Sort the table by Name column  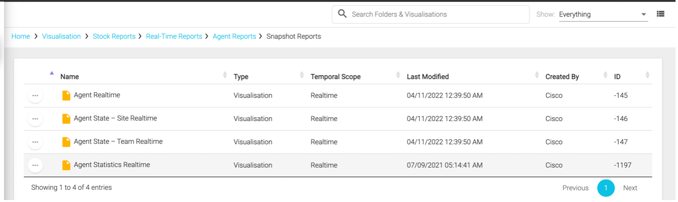tap(69, 76)
